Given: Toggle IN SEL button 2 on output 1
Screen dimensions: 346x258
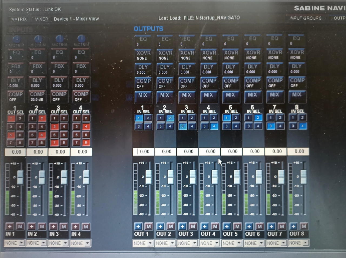Looking at the screenshot, I should pyautogui.click(x=148, y=118).
